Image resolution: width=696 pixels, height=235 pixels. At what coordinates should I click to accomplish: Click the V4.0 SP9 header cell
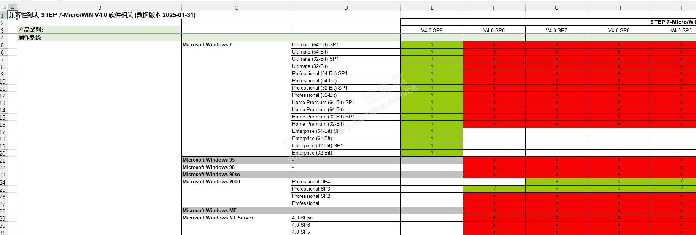(432, 30)
